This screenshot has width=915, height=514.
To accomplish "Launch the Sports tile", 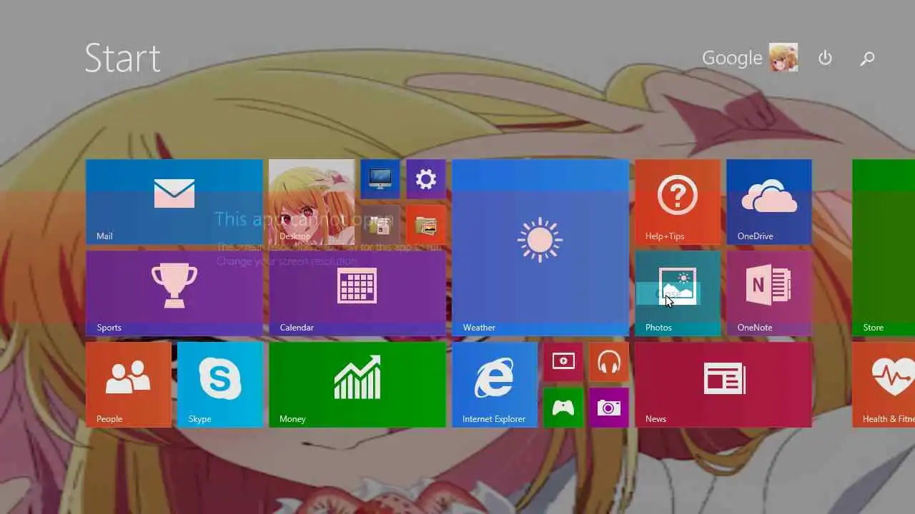I will click(x=174, y=293).
